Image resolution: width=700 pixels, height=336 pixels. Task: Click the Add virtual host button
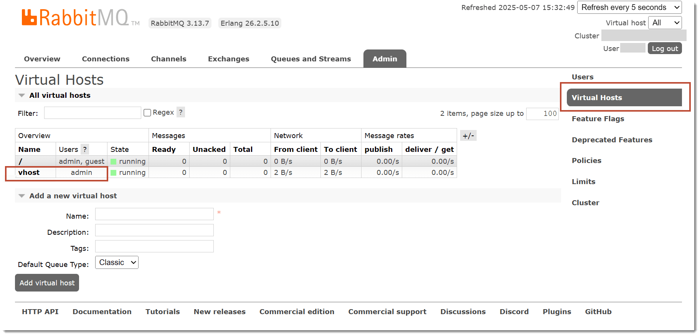pyautogui.click(x=47, y=283)
